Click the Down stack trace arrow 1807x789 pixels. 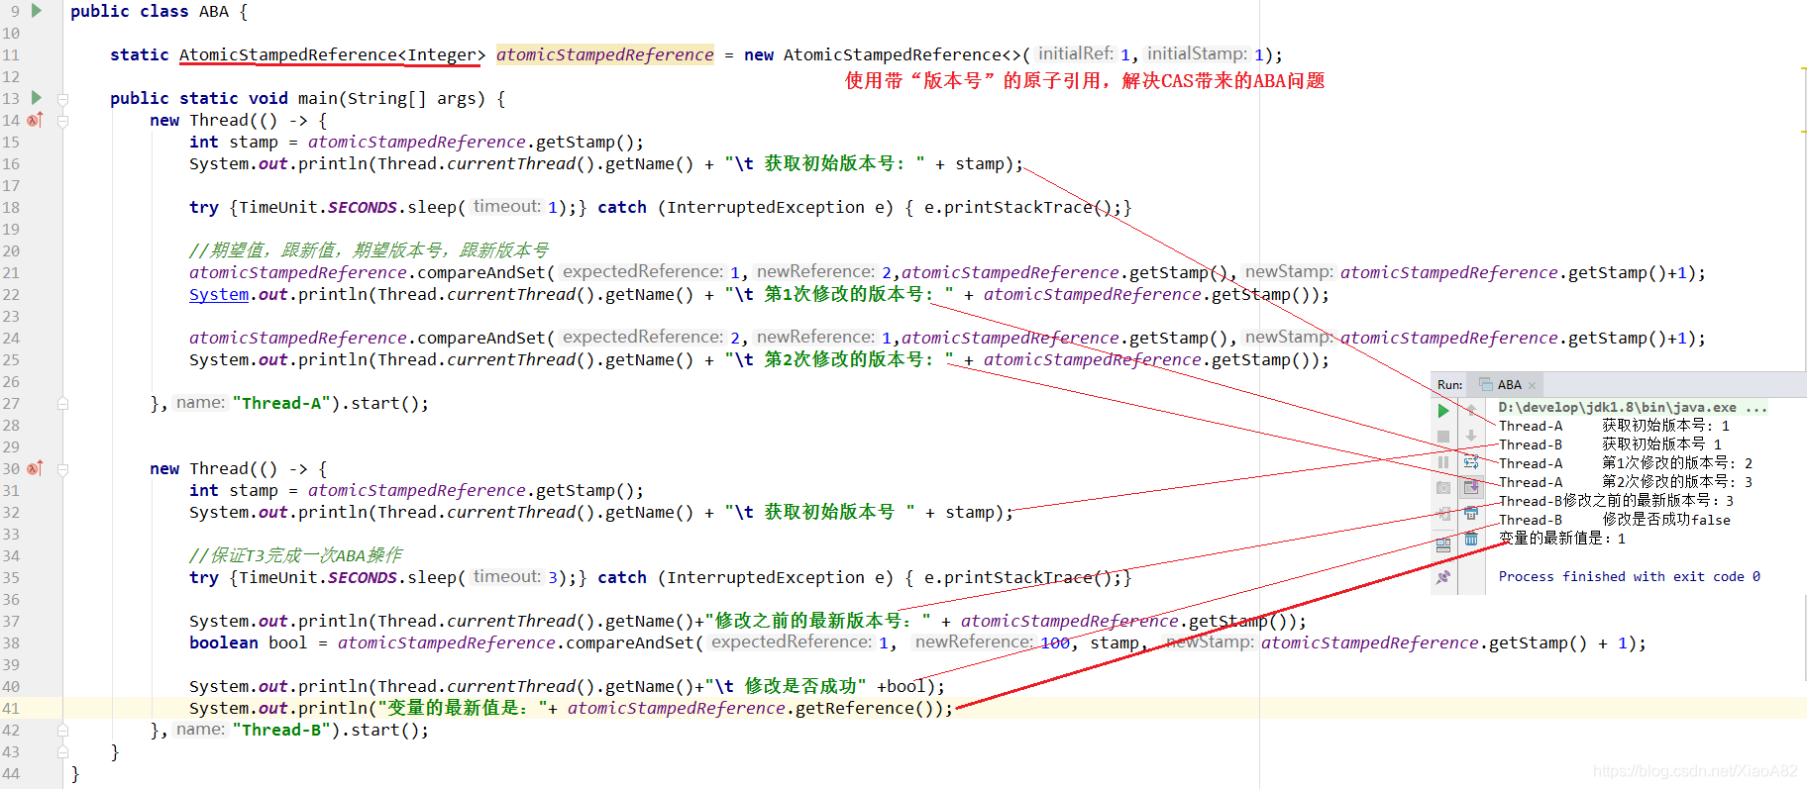(1471, 435)
